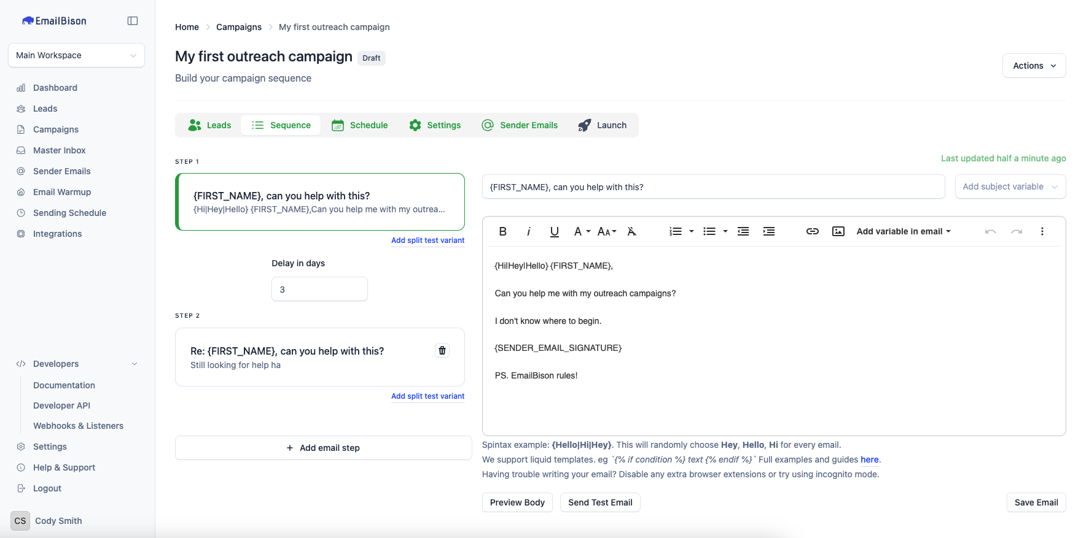Toggle bold formatting in the email editor
Screen dimensions: 1089x538
(x=502, y=231)
